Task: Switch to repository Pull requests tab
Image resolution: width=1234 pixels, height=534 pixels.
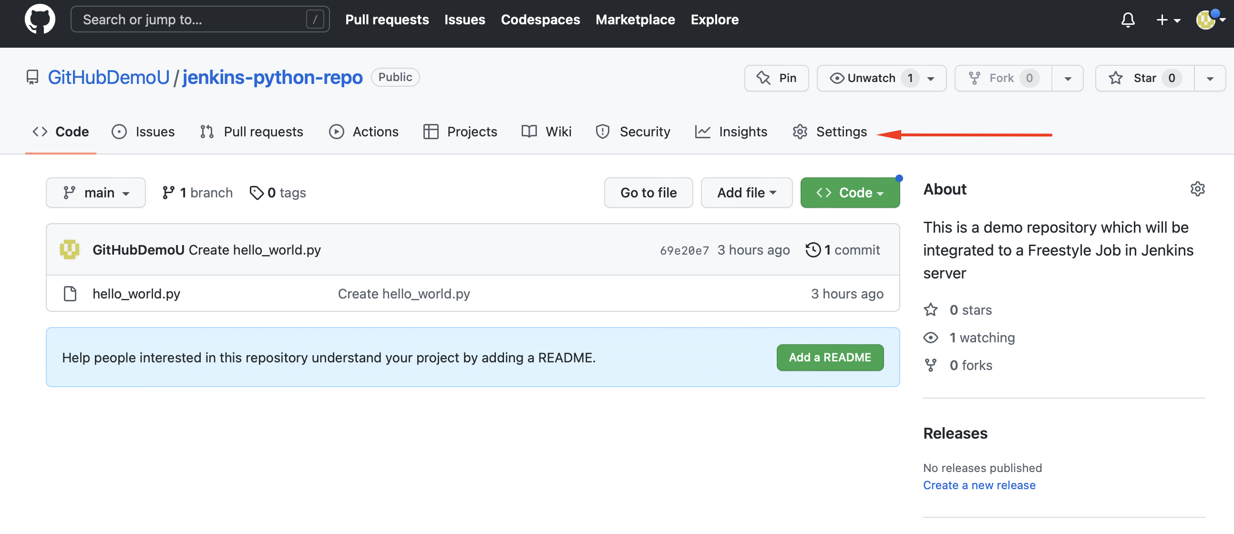Action: pos(251,132)
